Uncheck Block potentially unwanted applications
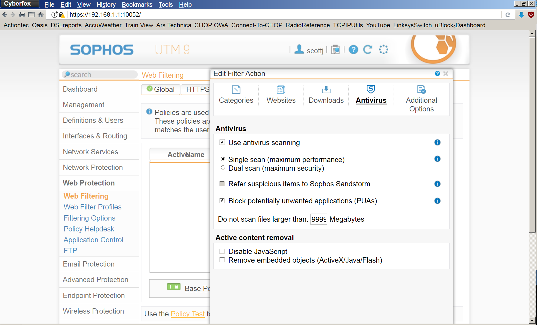 222,201
